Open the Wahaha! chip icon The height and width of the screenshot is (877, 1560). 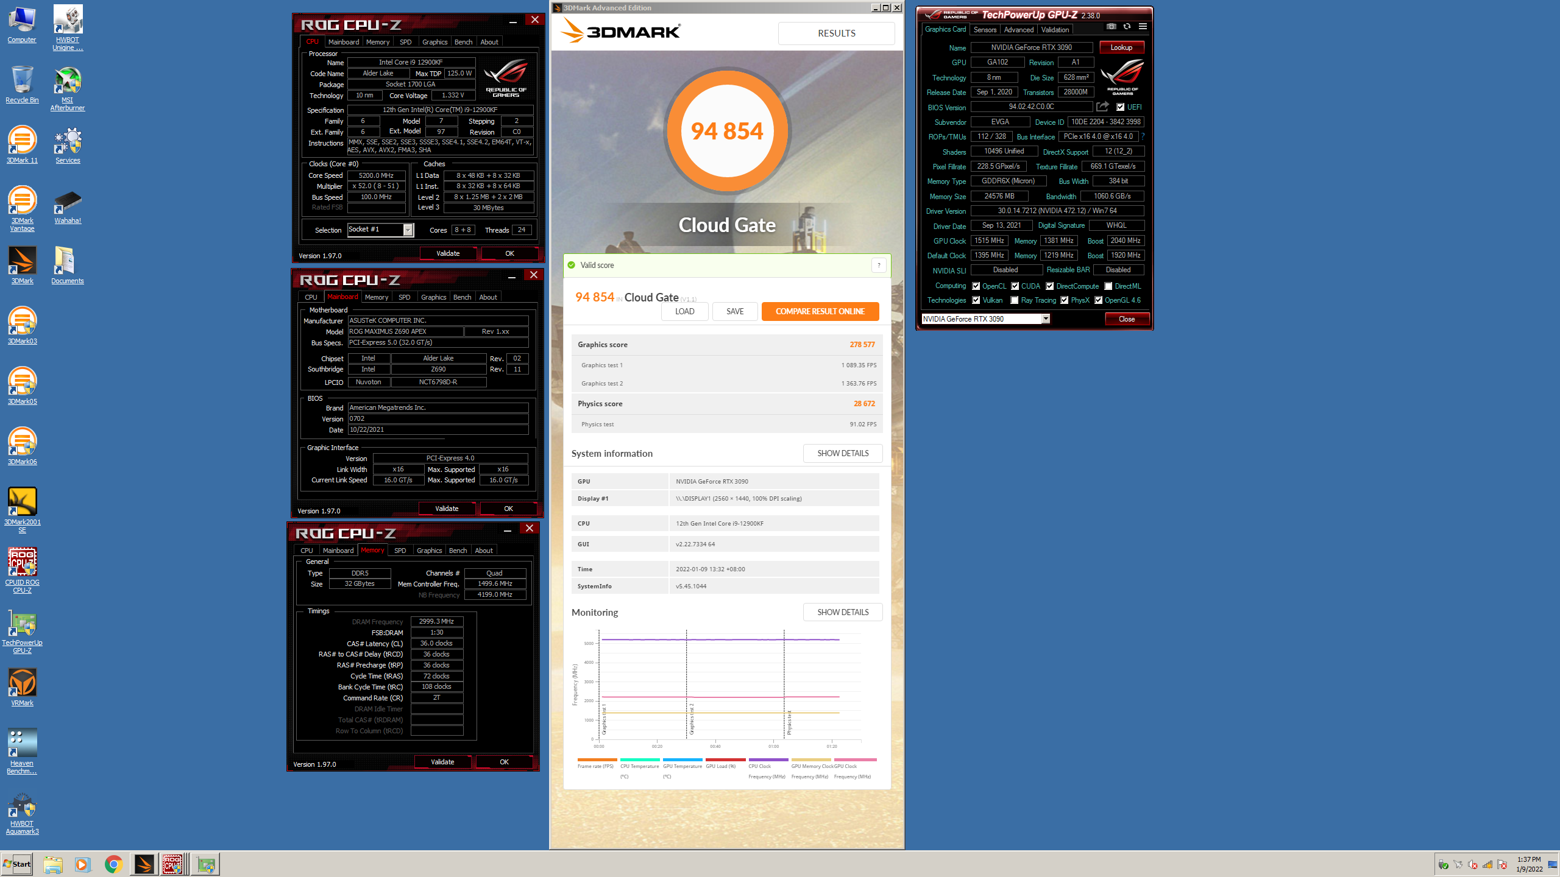coord(68,207)
